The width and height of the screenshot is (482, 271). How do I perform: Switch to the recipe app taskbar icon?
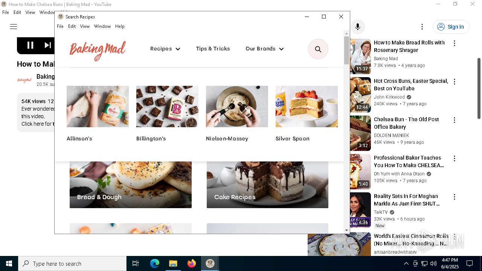[210, 263]
